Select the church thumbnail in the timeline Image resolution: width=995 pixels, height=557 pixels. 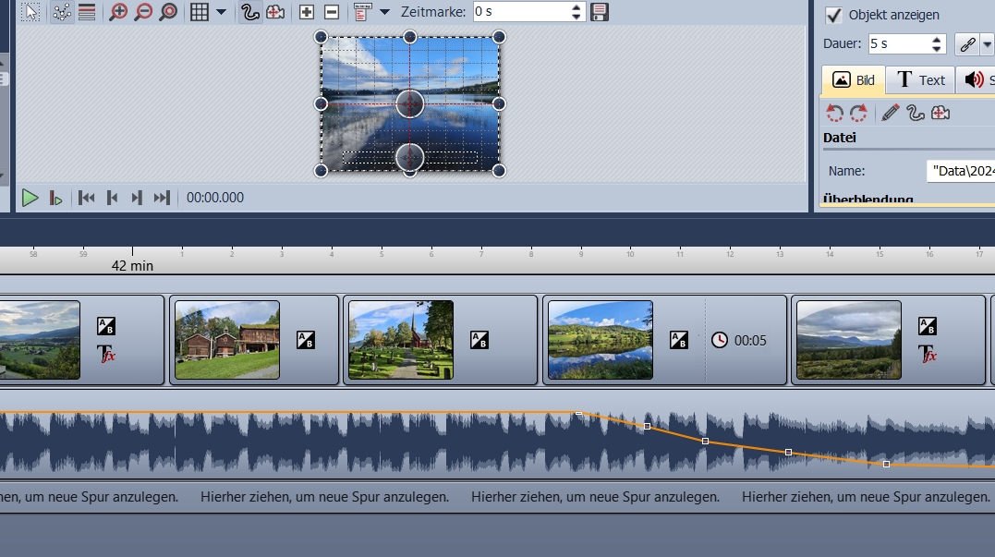click(x=401, y=340)
